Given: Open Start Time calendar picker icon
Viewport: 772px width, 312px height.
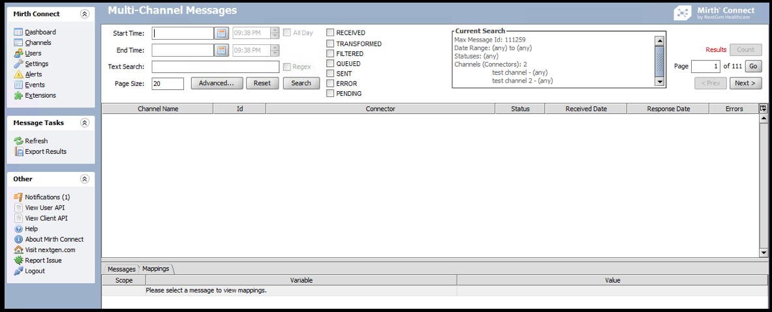Looking at the screenshot, I should point(221,33).
